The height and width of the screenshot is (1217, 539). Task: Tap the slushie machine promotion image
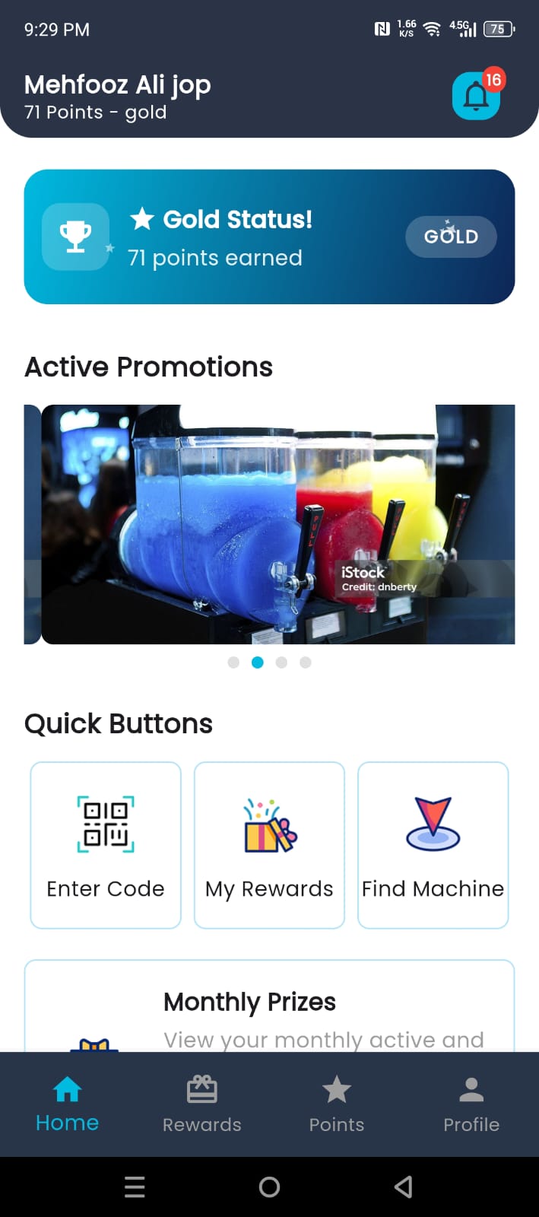(x=278, y=524)
